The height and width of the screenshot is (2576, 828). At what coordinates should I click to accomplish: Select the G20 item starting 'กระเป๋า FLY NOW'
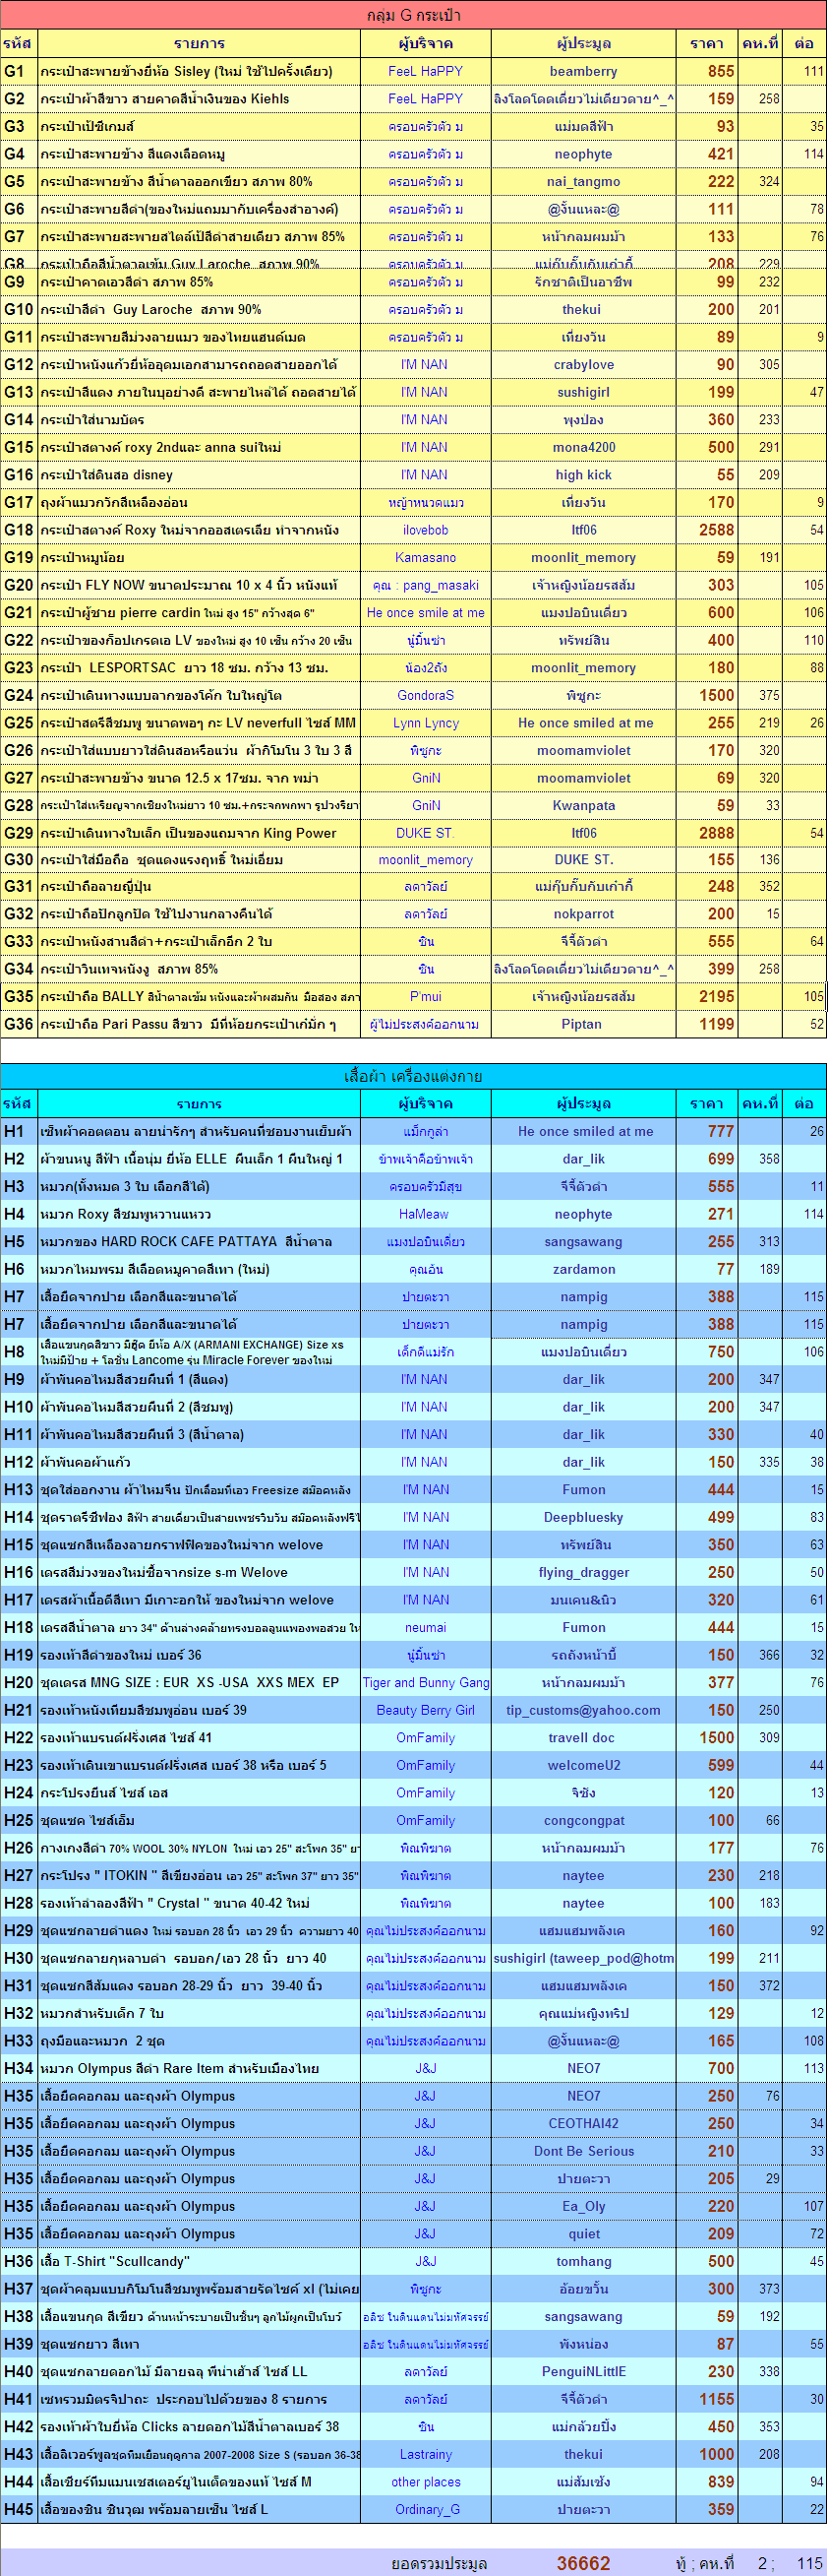click(189, 585)
